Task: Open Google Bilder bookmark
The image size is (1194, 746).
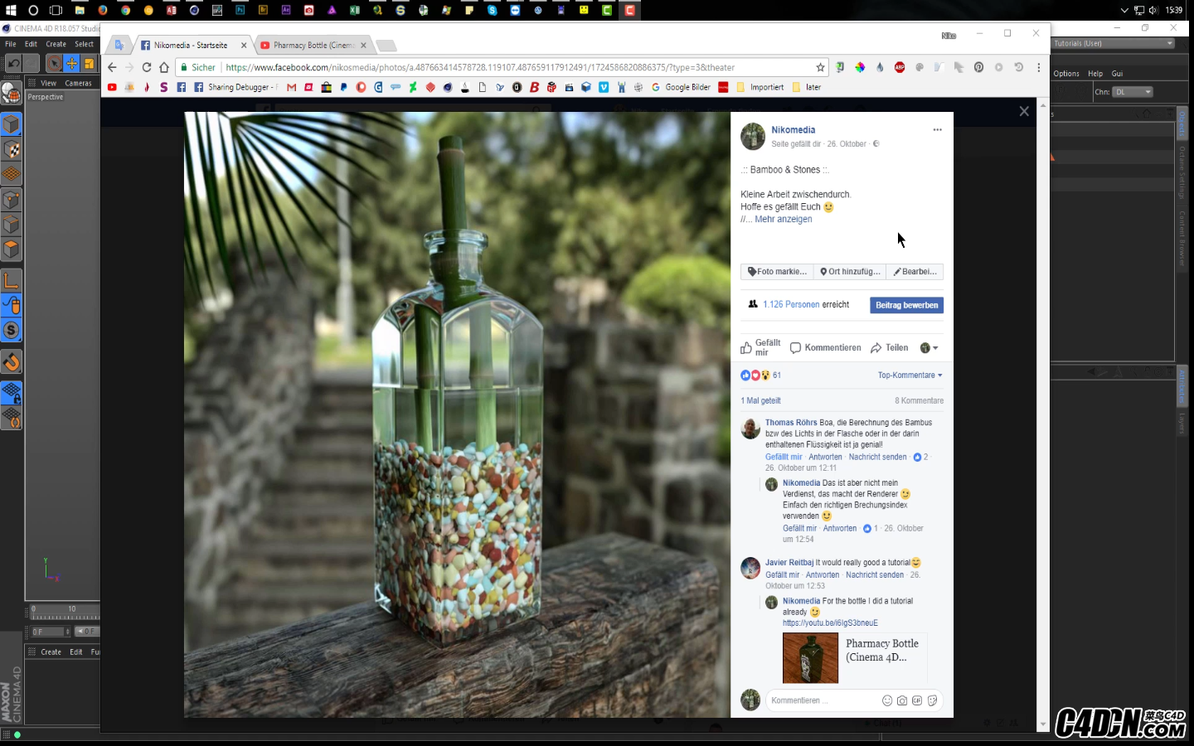Action: coord(681,87)
